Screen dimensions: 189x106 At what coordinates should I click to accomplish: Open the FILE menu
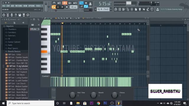pos(4,6)
